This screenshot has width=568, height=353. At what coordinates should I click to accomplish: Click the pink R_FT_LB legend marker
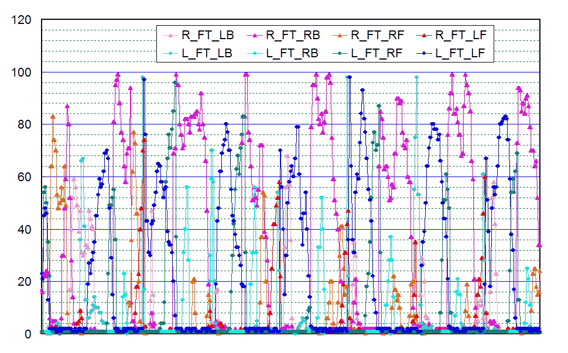pos(170,36)
